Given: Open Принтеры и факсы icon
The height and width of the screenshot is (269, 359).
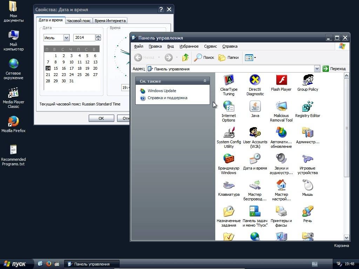Looking at the screenshot, I should 281,216.
